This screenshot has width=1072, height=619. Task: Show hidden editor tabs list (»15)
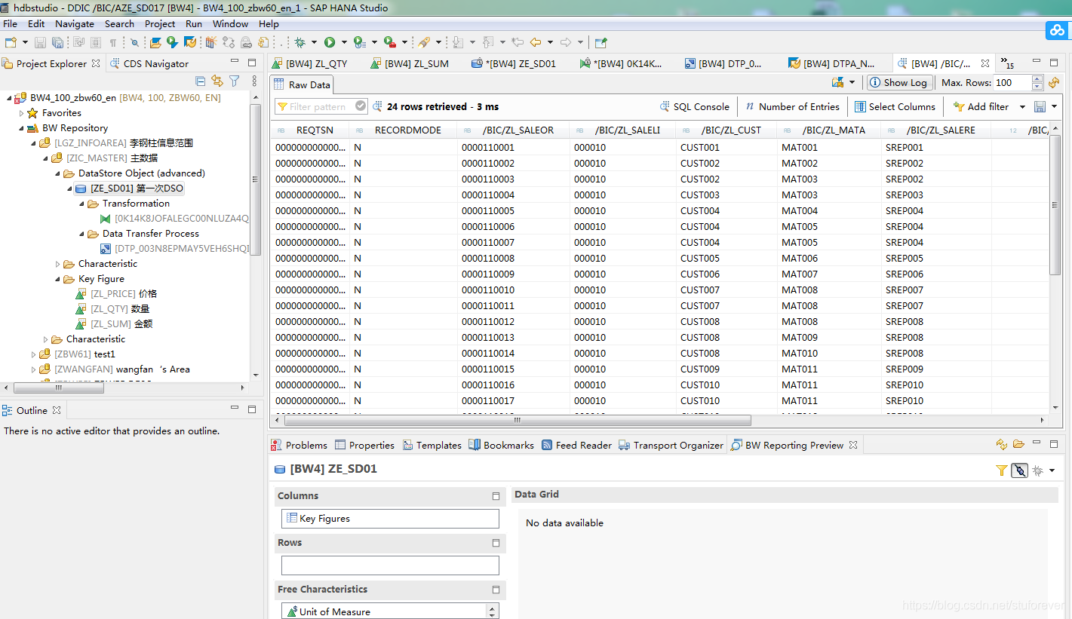pos(1007,63)
